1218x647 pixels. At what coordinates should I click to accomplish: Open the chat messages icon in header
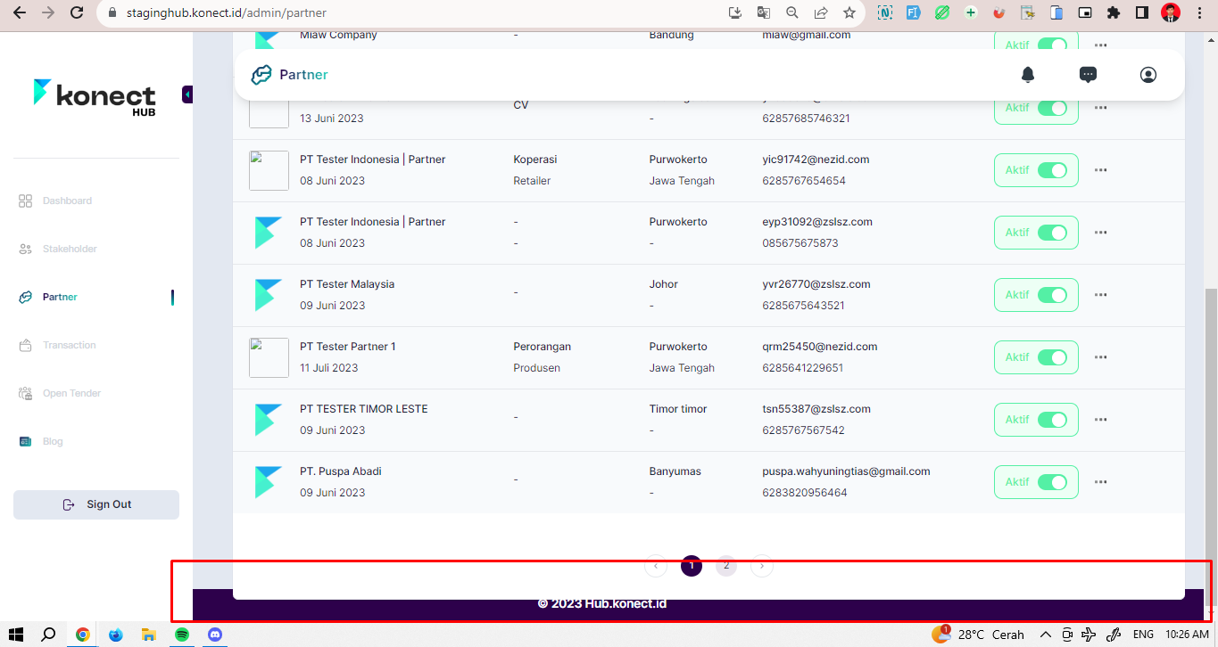[x=1088, y=75]
